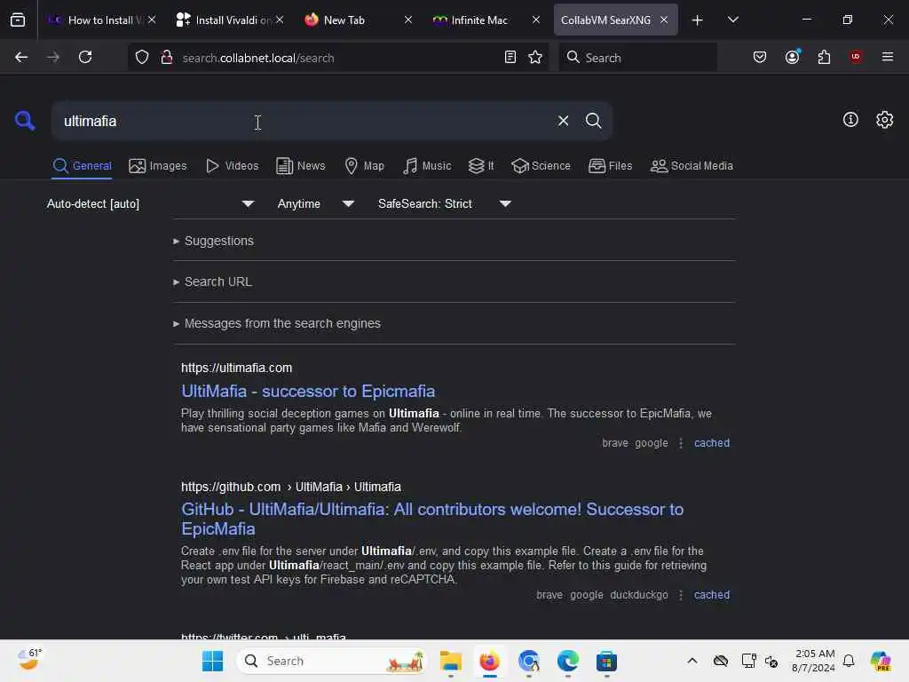
Task: Open the Anytime time range dropdown
Action: coord(315,203)
